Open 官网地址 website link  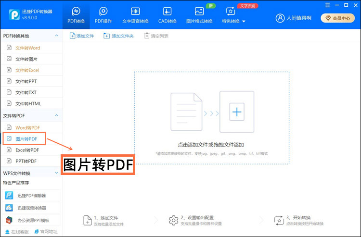[x=46, y=232]
